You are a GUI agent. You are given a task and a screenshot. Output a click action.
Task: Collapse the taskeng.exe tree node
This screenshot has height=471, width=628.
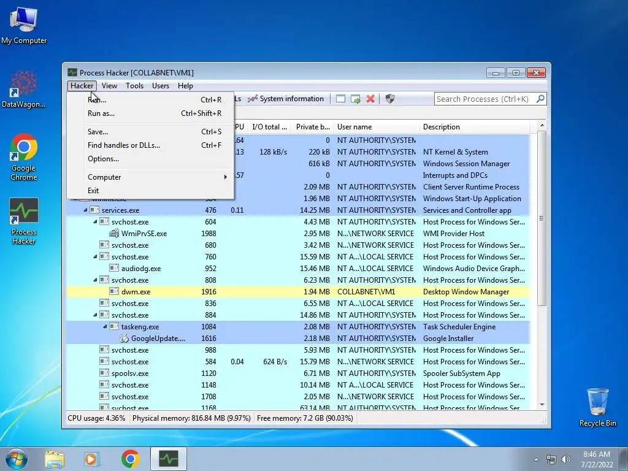coord(105,326)
